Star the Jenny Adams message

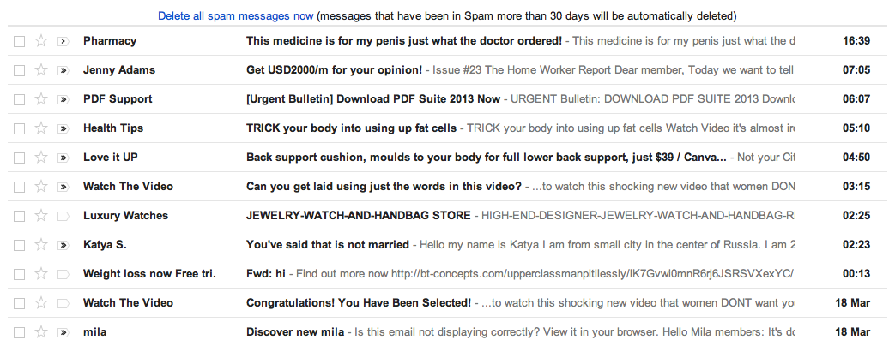[40, 70]
